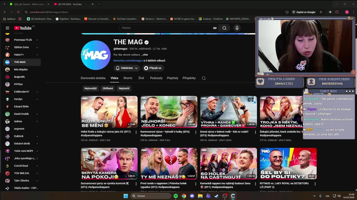The height and width of the screenshot is (200, 357).
Task: Expand the Odebíráno subscription dropdown
Action: click(x=127, y=68)
